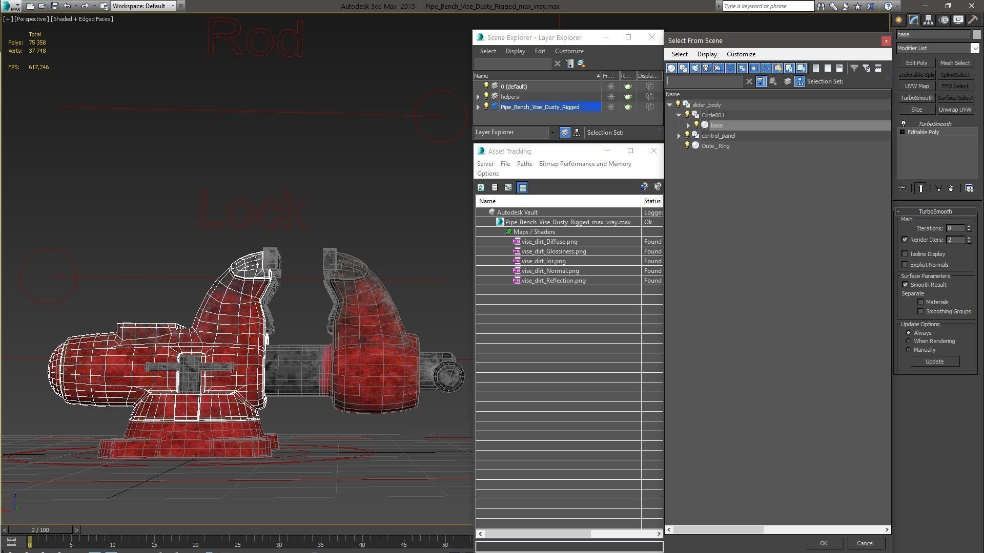This screenshot has width=984, height=553.
Task: Select the When Rendering update option
Action: click(909, 341)
